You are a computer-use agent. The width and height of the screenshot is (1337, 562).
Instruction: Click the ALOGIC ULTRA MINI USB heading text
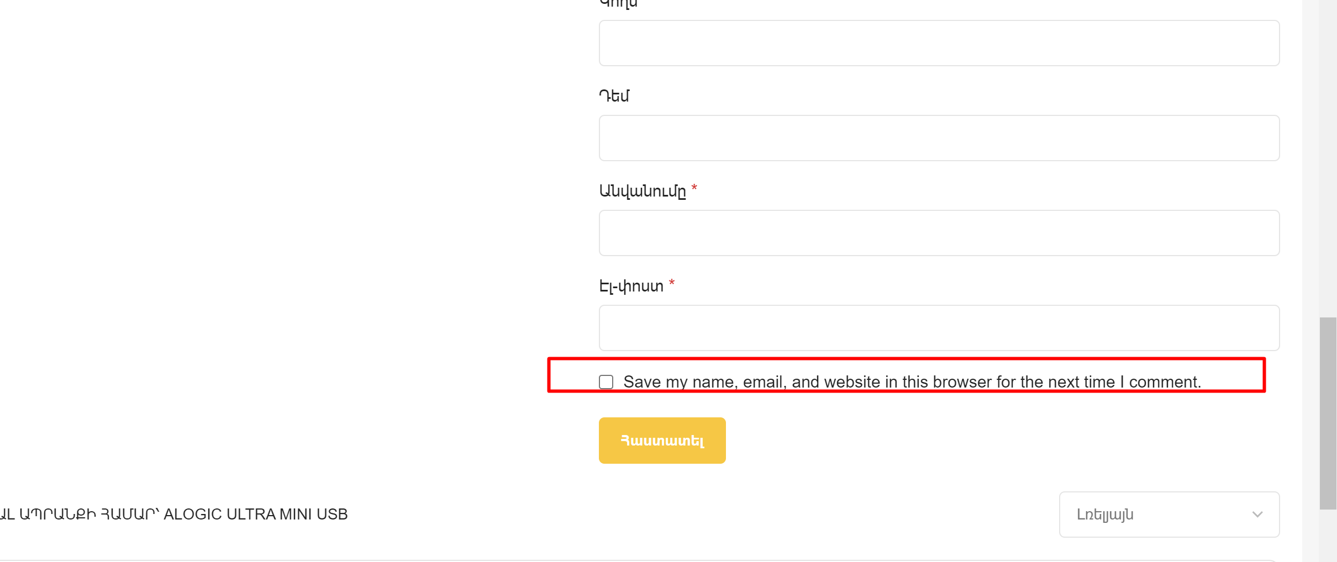(255, 514)
